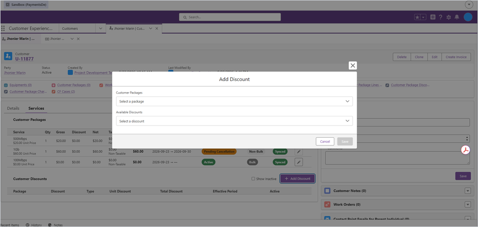Image resolution: width=478 pixels, height=227 pixels.
Task: Open History in the utility bar
Action: coord(34,225)
